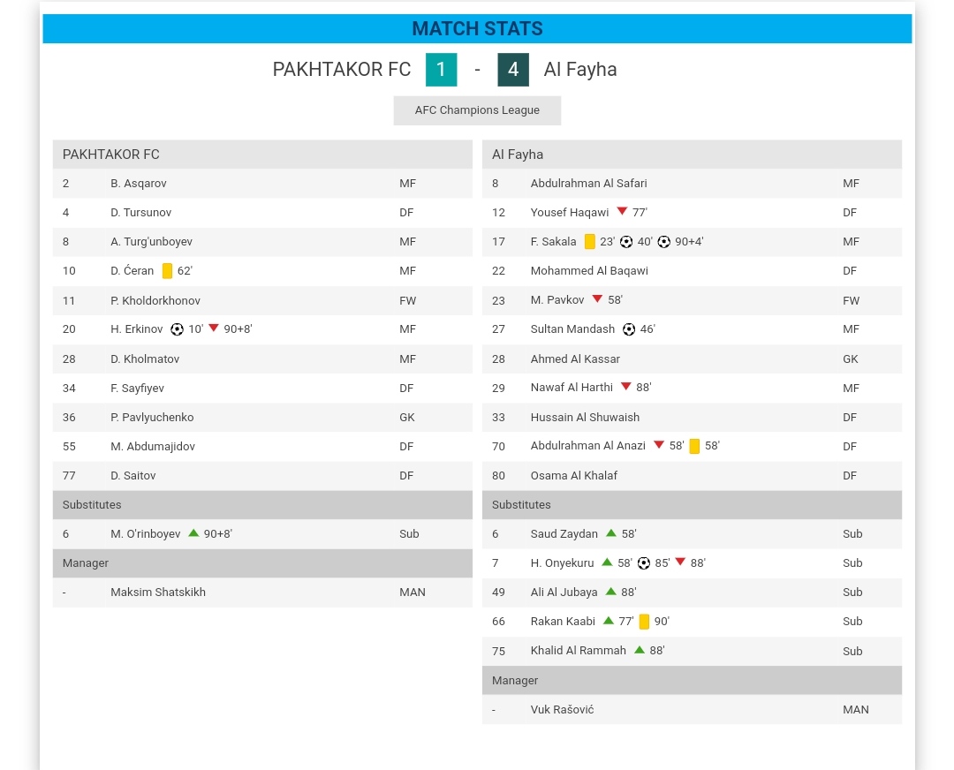Screen dimensions: 954x770
Task: Click Abdulrahman Al Anazi's yellow card icon
Action: coord(694,446)
